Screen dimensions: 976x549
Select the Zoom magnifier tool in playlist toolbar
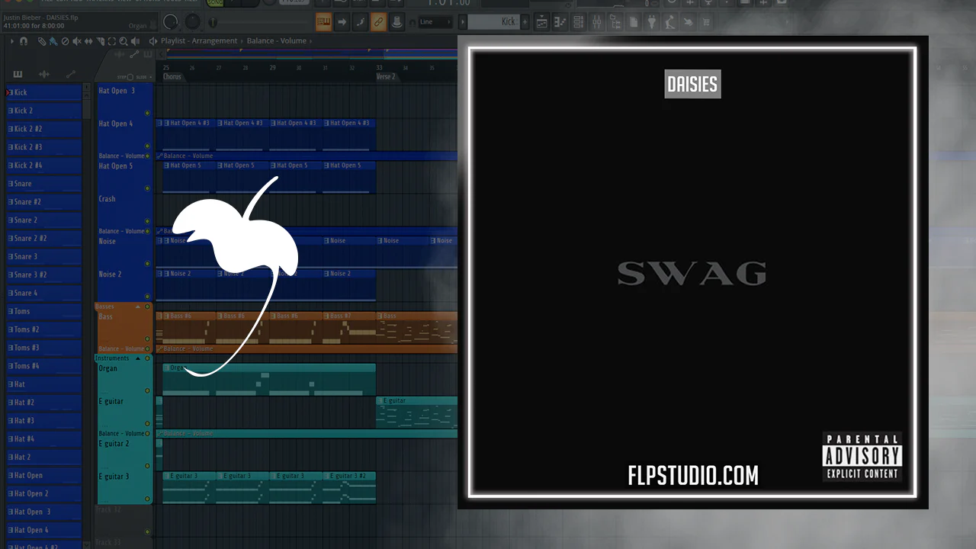click(x=124, y=41)
